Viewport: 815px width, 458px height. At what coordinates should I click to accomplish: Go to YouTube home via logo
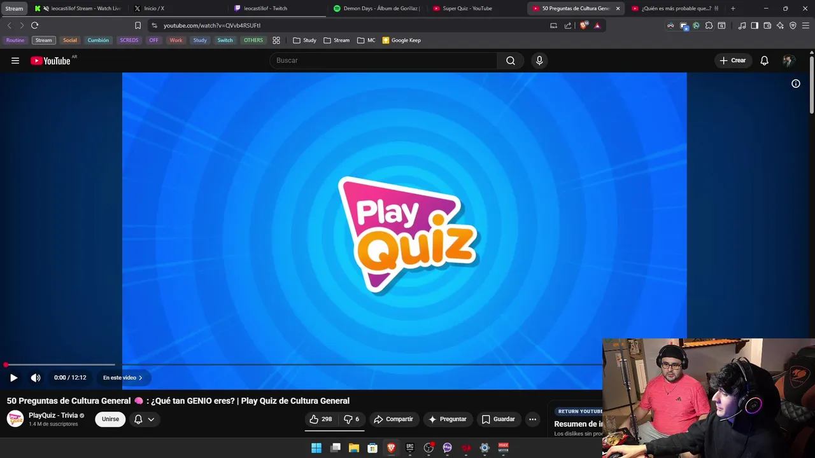(x=50, y=60)
